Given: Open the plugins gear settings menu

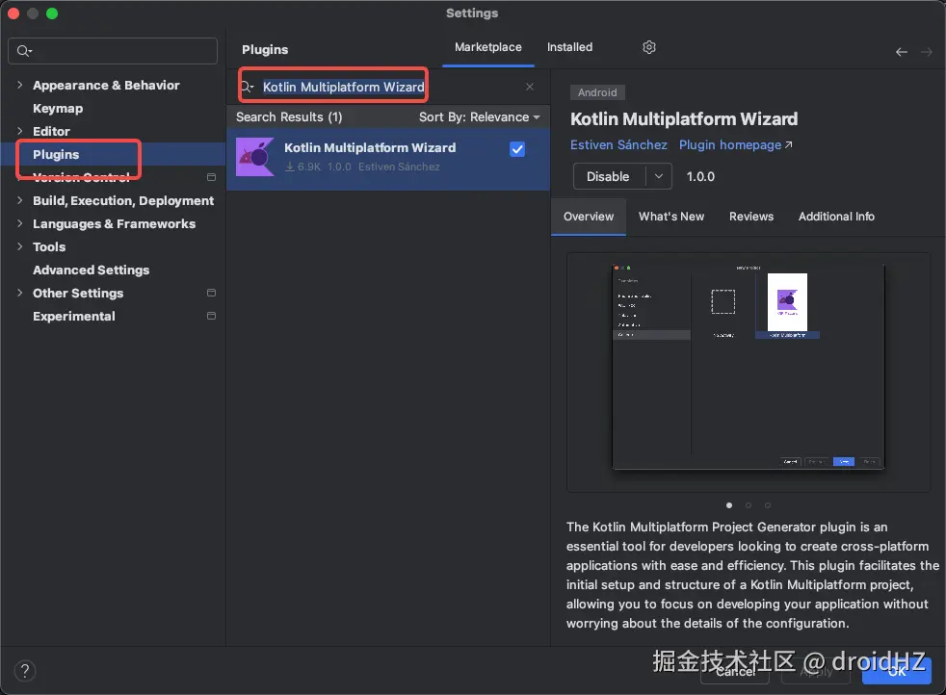Looking at the screenshot, I should (x=648, y=47).
